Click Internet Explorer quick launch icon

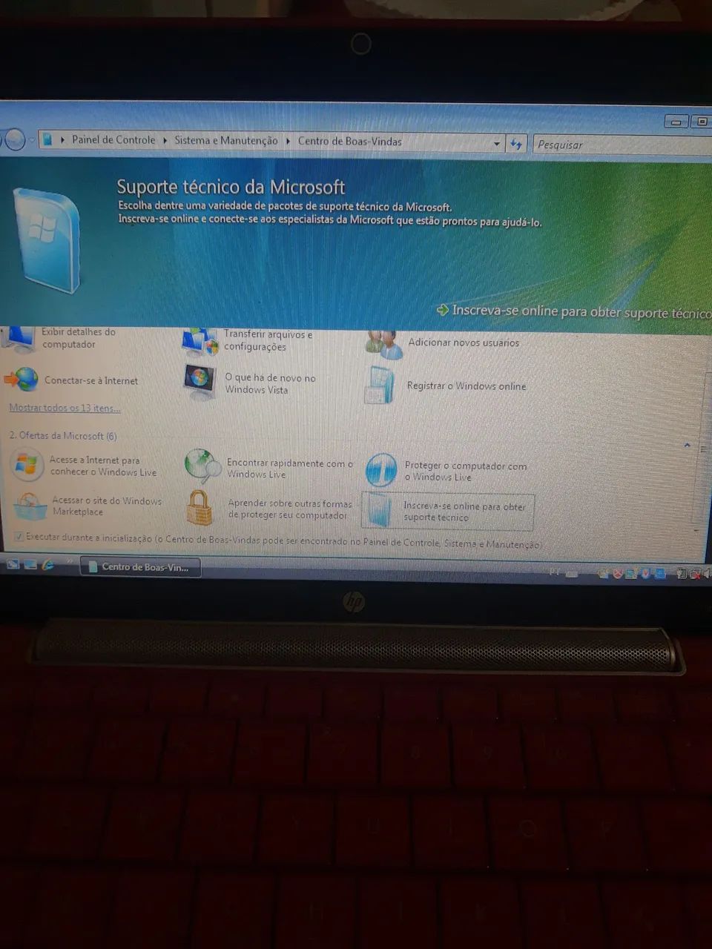pyautogui.click(x=48, y=564)
